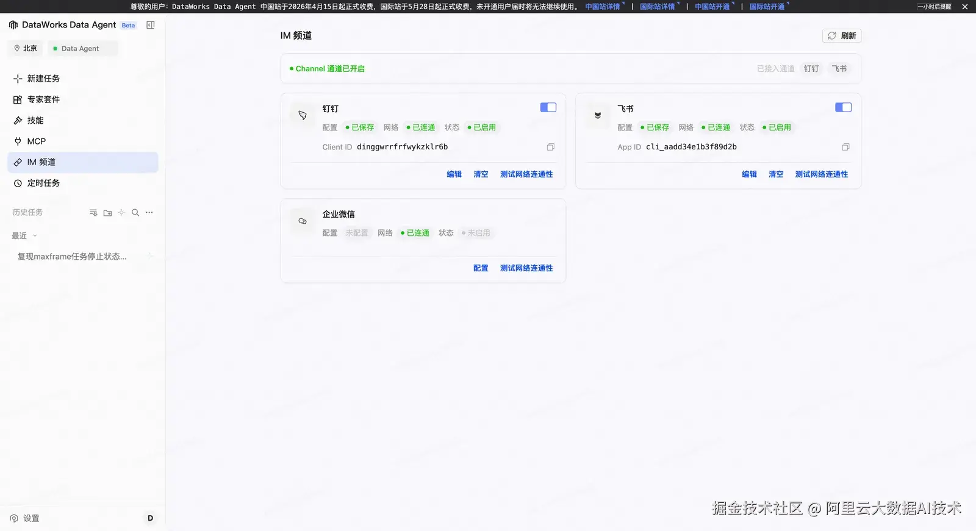Copy the 飞书 App ID

845,147
